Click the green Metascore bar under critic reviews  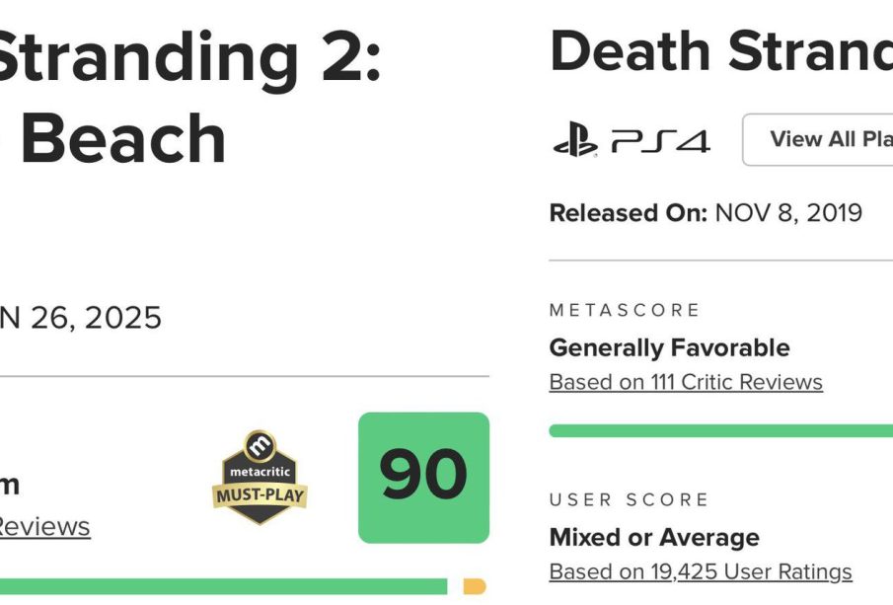[721, 430]
